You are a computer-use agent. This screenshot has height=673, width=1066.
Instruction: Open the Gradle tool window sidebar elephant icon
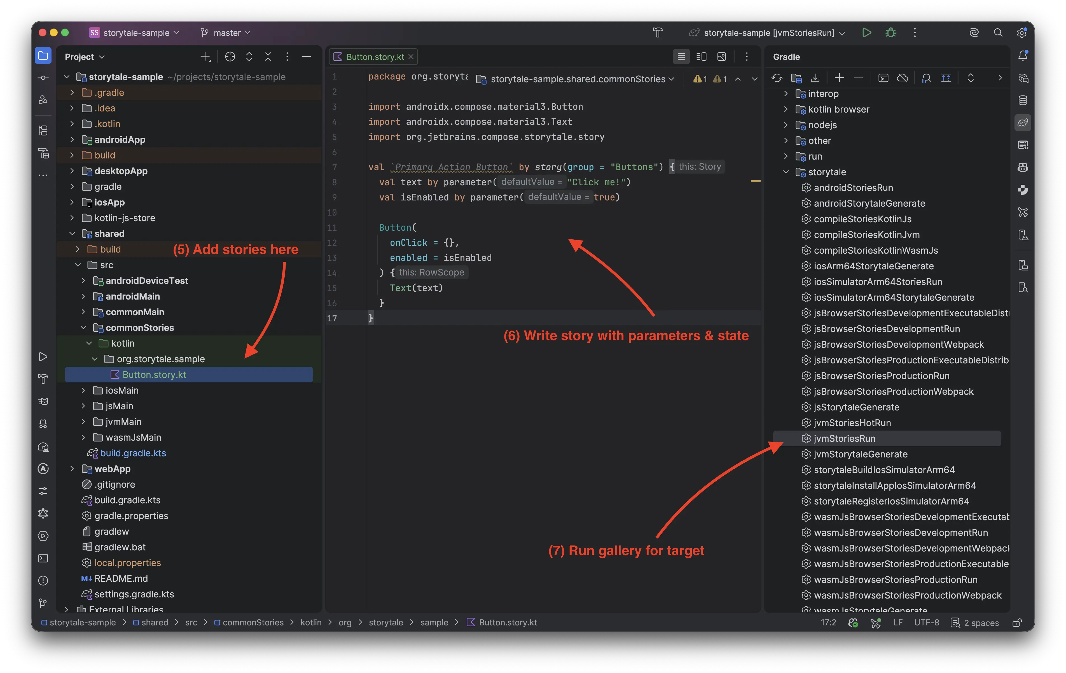(1023, 123)
